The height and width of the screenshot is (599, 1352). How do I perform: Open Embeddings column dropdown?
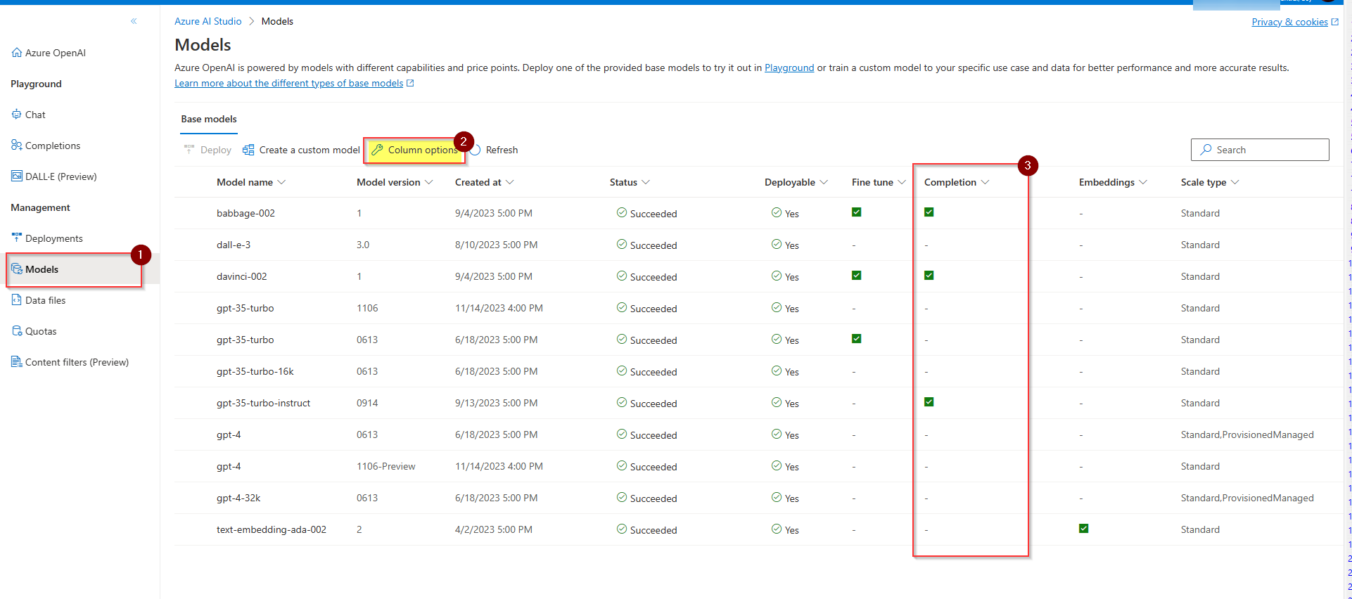[1143, 182]
